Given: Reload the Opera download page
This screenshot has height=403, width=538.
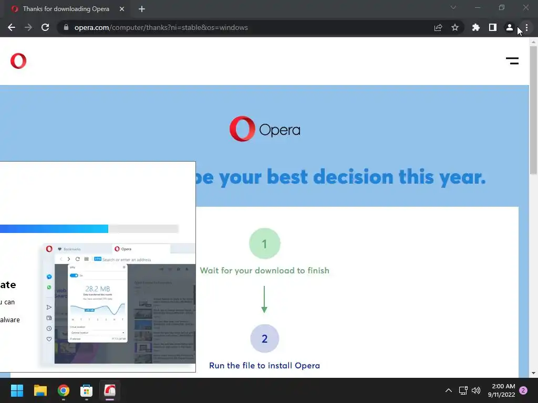Looking at the screenshot, I should point(45,27).
